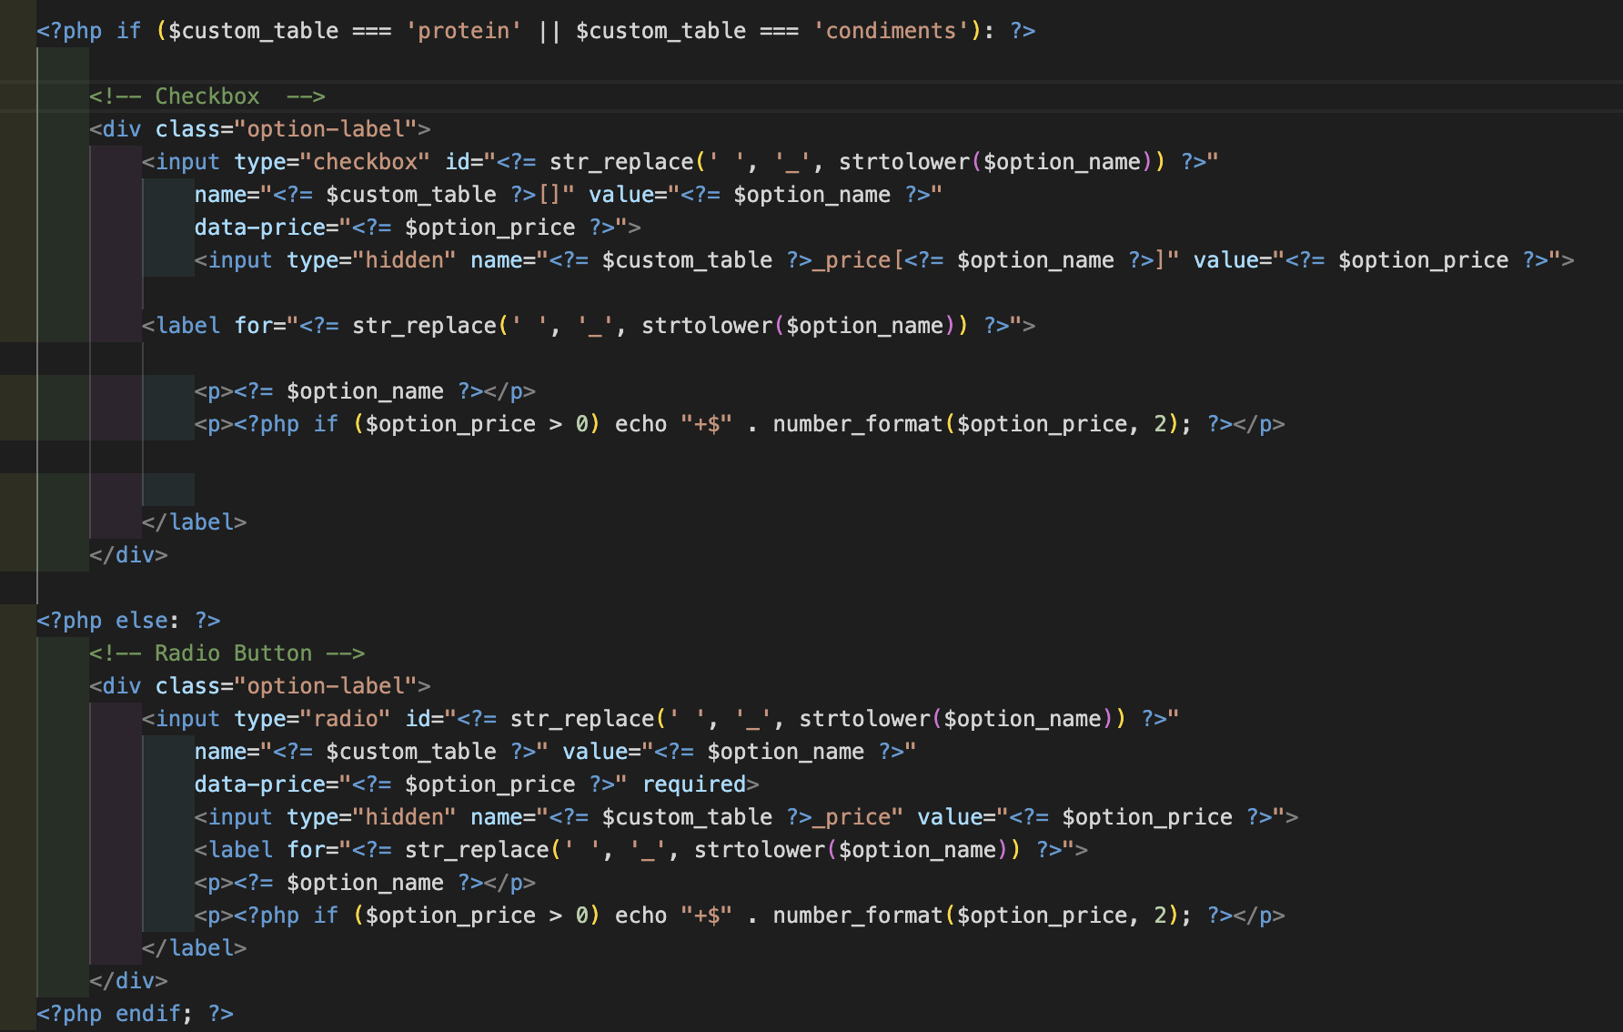This screenshot has height=1032, width=1623.
Task: Click data-price attribute on the required line
Action: coord(260,784)
